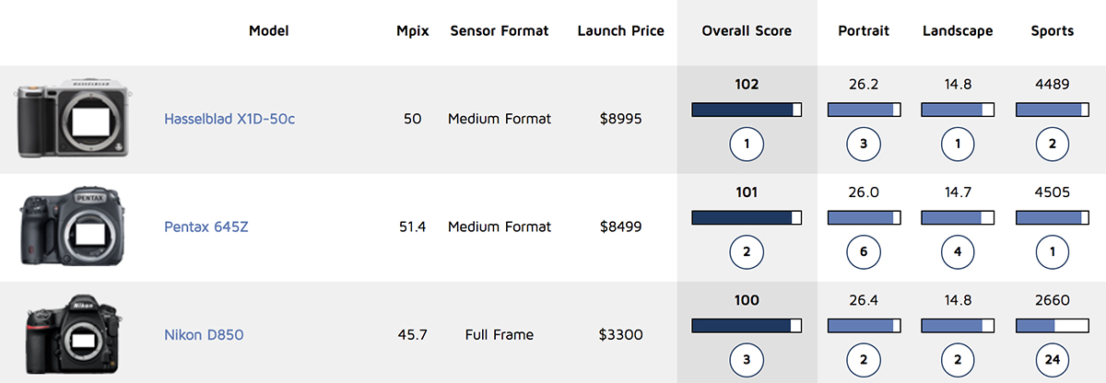Click the Pentax landscape rank 4 badge

[958, 251]
